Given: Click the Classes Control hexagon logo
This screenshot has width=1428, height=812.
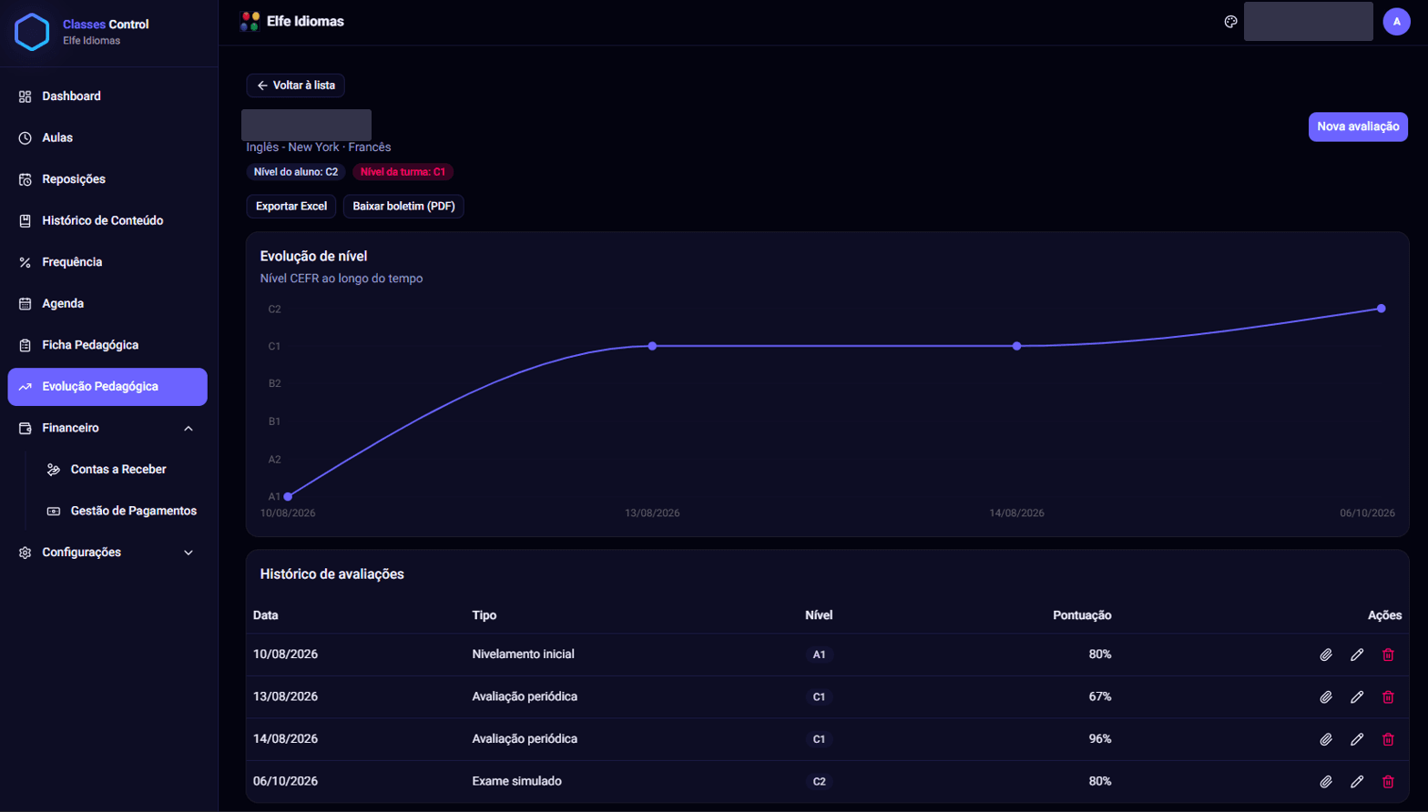Looking at the screenshot, I should pos(32,32).
